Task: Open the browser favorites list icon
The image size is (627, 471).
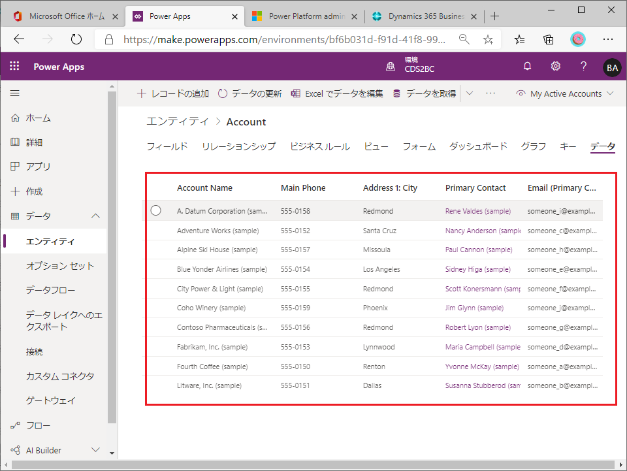Action: 519,39
